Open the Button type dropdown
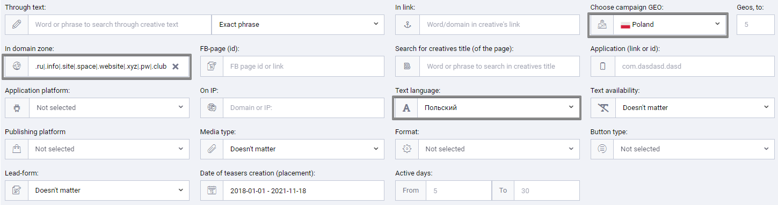The width and height of the screenshot is (778, 205). coord(694,149)
